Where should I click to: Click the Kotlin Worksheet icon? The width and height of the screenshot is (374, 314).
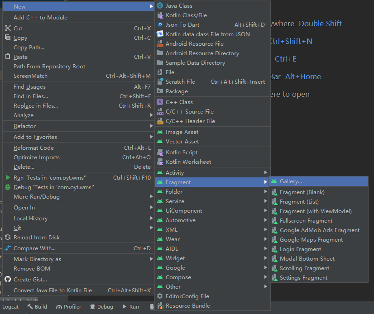pos(160,162)
